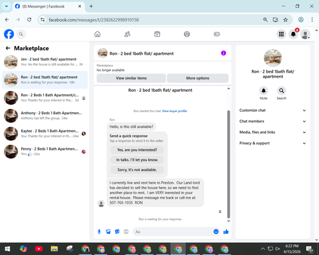Go back in the browser

point(7,20)
